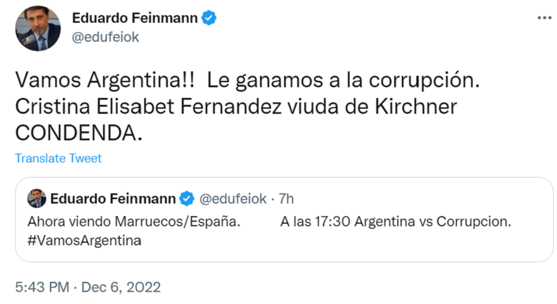Click the word CONDENDA in the tweet
557x304 pixels.
pos(75,132)
